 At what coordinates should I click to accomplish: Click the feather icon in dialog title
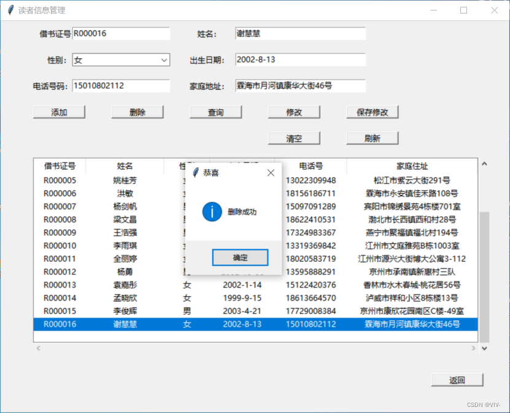click(x=196, y=172)
